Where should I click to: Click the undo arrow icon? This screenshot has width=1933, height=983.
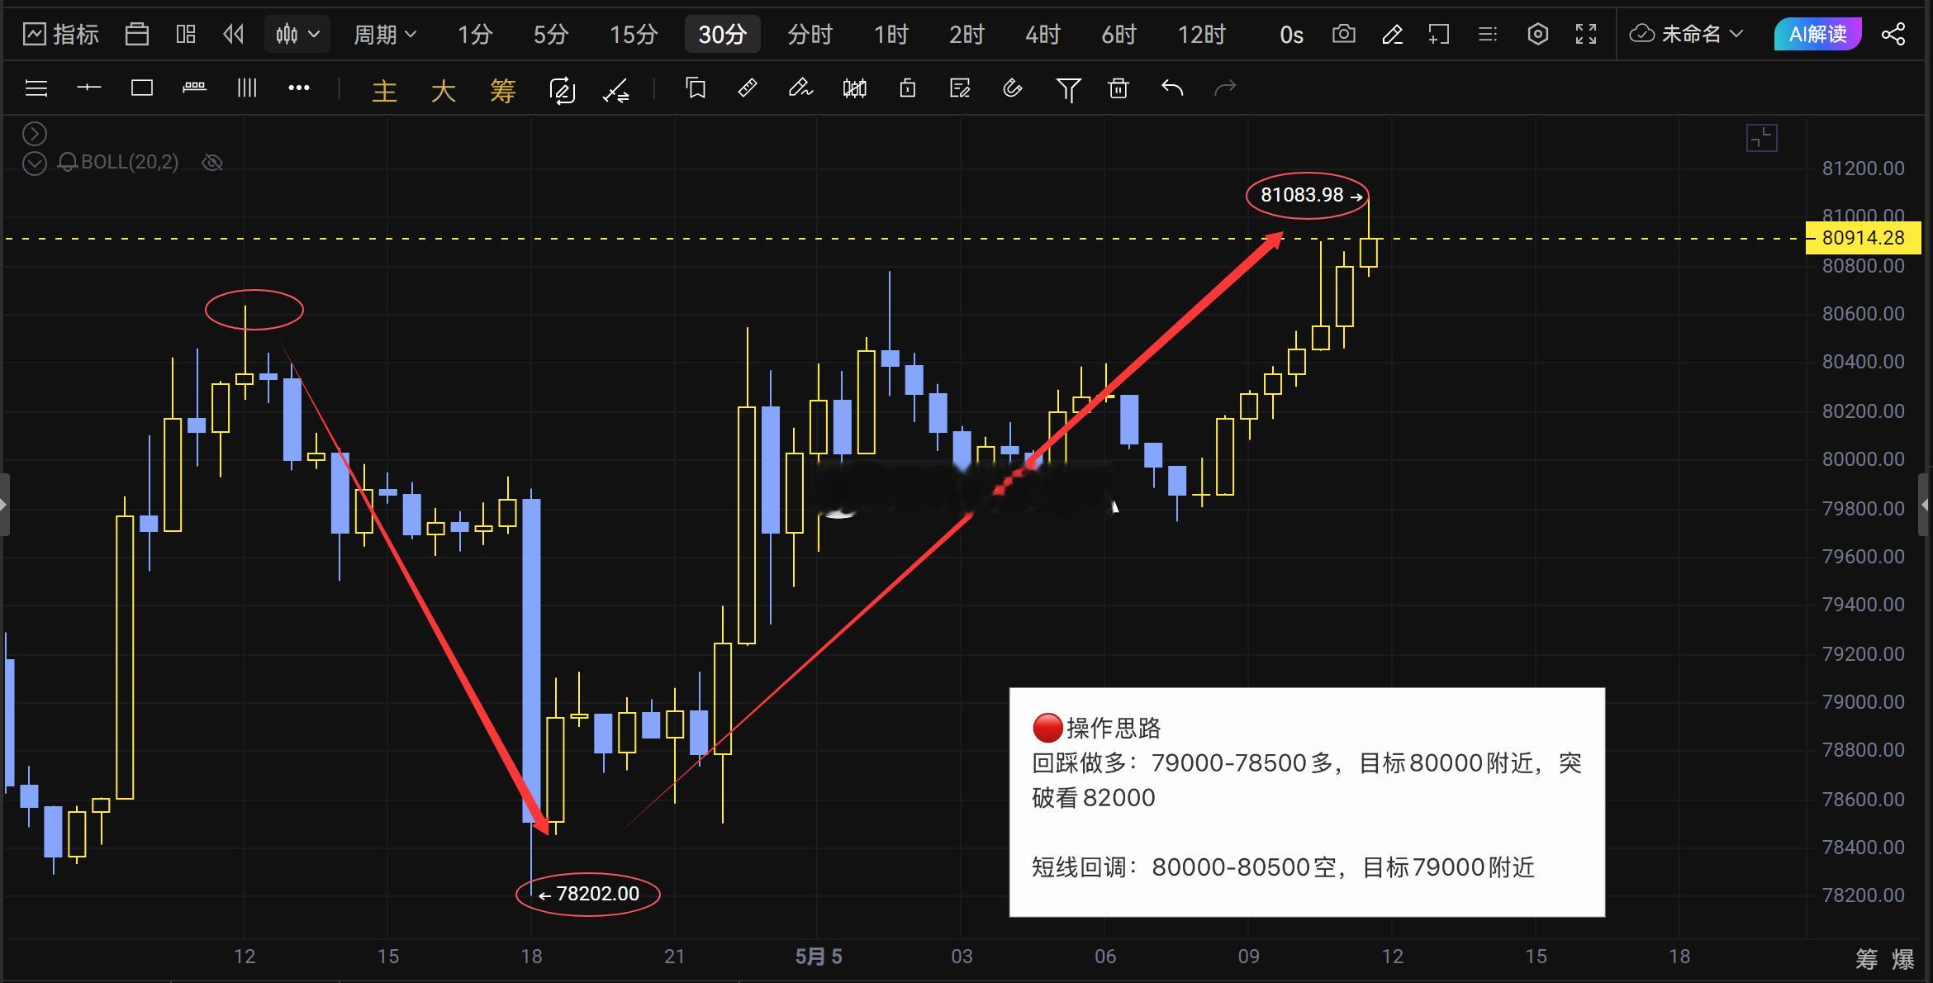(1172, 88)
